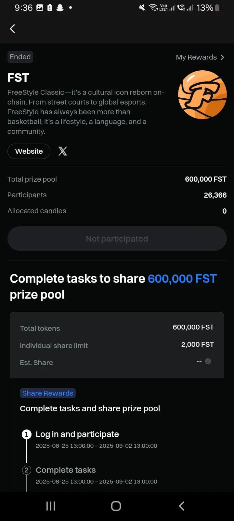Screen dimensions: 234x521
Task: Tap the Not participated button
Action: coord(117,239)
